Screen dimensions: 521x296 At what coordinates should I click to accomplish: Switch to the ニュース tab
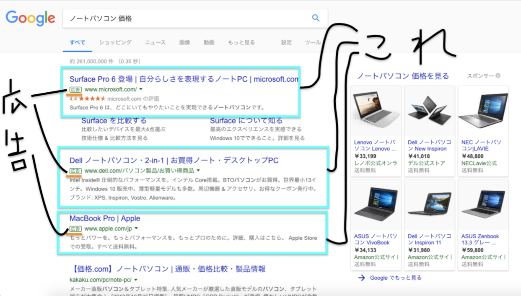pyautogui.click(x=155, y=42)
